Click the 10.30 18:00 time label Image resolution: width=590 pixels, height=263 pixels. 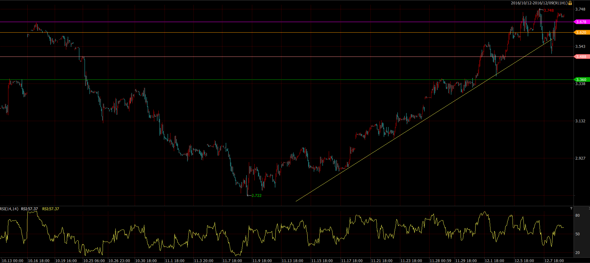(146, 261)
